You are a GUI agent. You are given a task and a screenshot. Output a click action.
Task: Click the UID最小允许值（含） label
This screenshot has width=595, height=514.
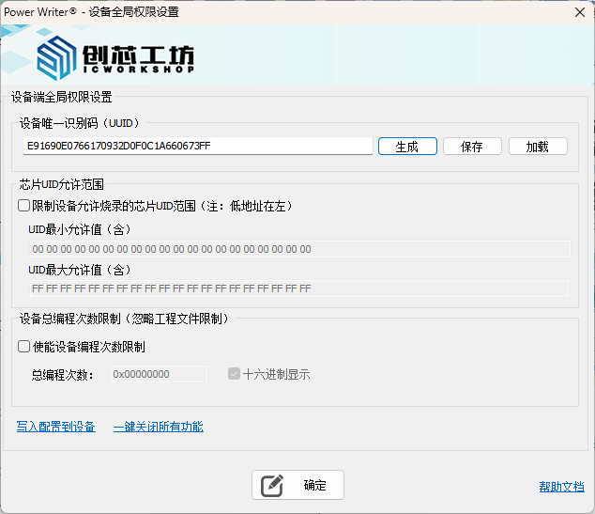pyautogui.click(x=80, y=229)
